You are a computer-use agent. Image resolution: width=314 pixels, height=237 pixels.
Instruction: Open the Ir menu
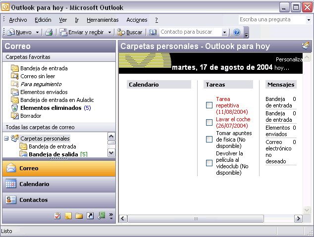[x=77, y=20]
